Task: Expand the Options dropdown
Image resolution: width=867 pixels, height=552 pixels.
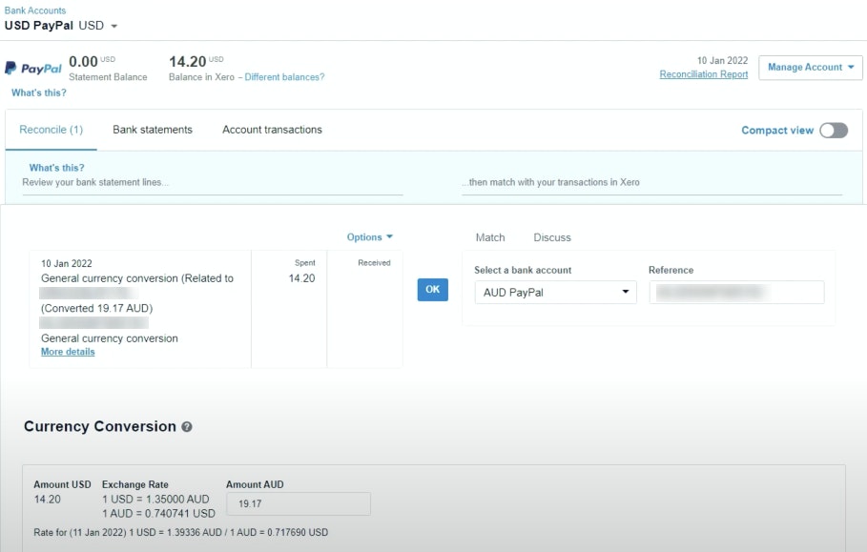Action: point(369,237)
